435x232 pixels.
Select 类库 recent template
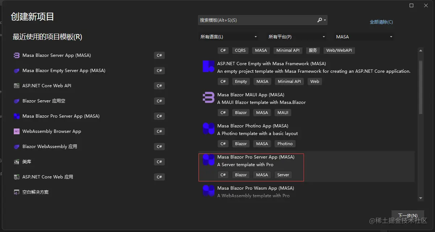click(27, 162)
